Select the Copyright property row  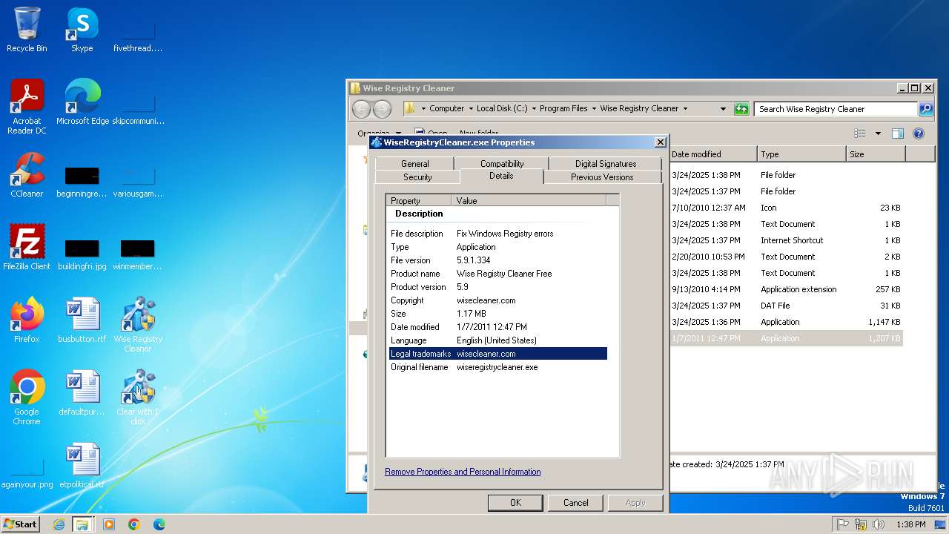(x=498, y=300)
